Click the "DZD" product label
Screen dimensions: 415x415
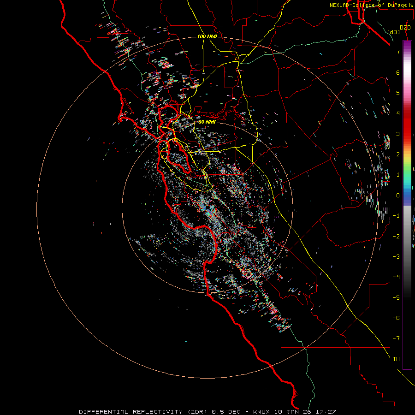405,28
